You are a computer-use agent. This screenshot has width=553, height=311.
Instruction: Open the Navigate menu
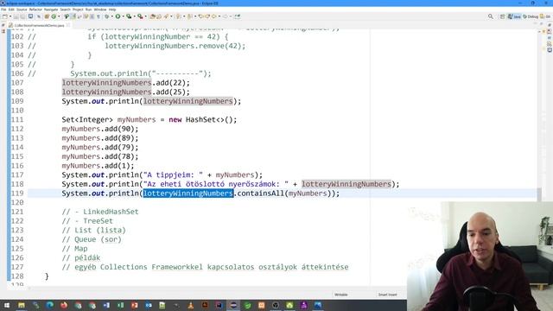coord(51,10)
